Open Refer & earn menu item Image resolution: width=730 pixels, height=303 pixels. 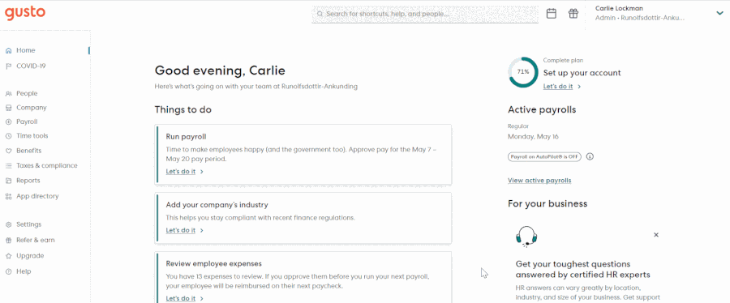[36, 241]
